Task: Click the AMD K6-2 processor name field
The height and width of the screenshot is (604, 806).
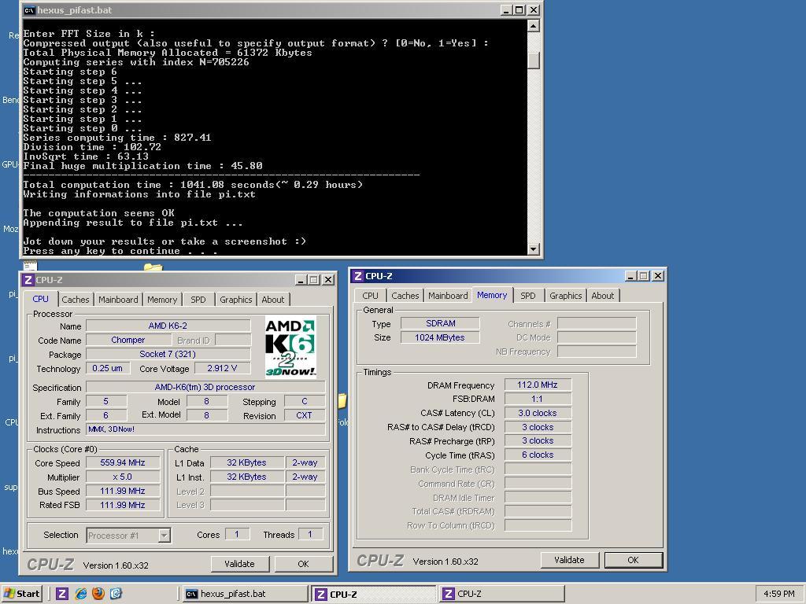Action: 168,326
